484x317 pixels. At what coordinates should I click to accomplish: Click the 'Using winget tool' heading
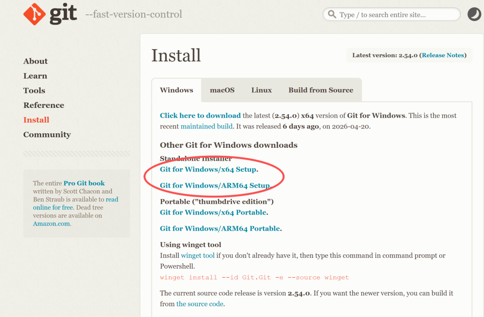pyautogui.click(x=190, y=244)
